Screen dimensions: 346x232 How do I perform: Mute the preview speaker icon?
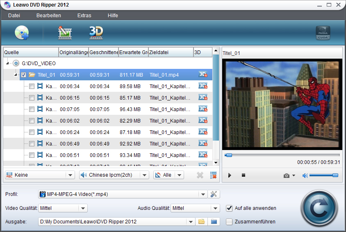click(305, 175)
